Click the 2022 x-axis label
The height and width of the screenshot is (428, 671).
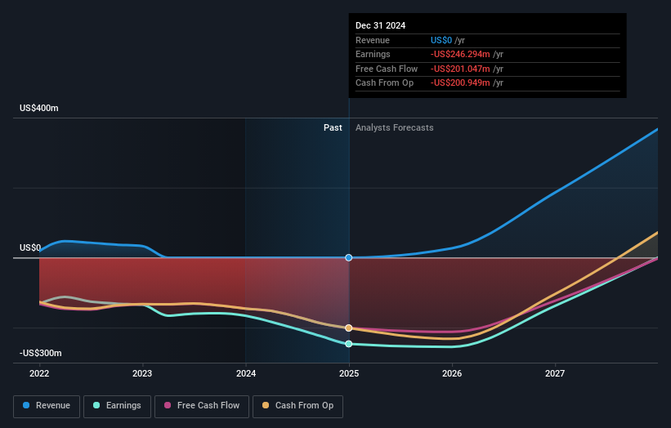39,373
